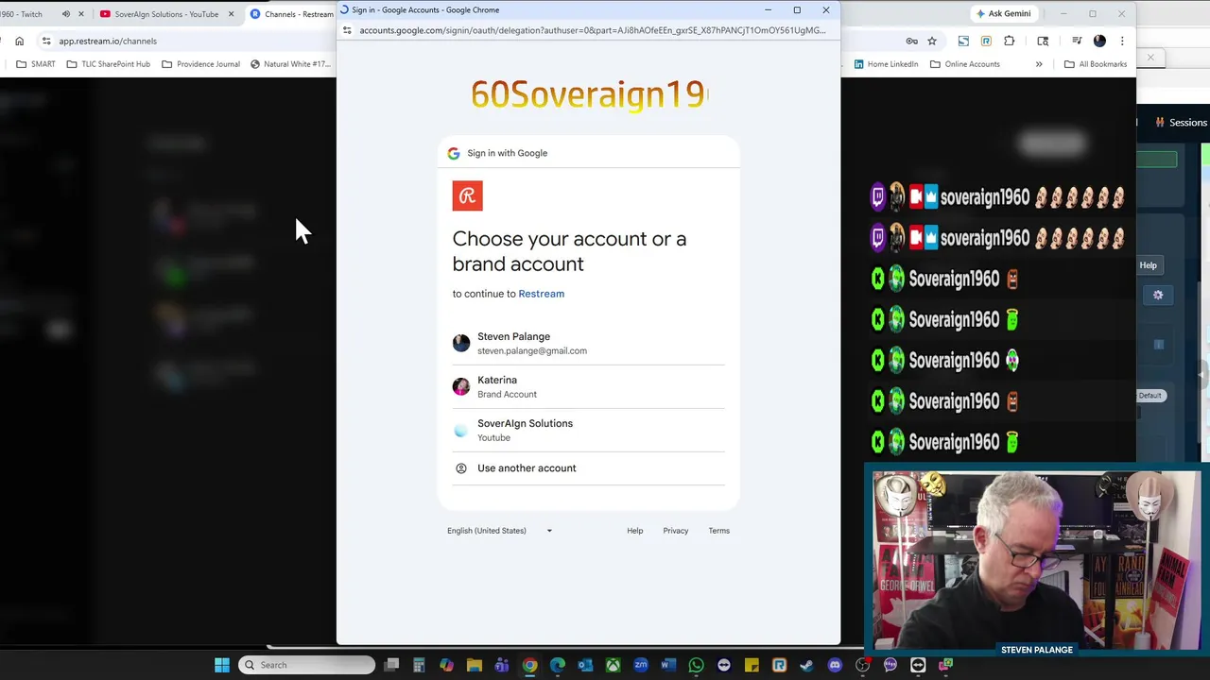Open the Chrome Extensions puzzle icon
The height and width of the screenshot is (680, 1210).
(1010, 41)
